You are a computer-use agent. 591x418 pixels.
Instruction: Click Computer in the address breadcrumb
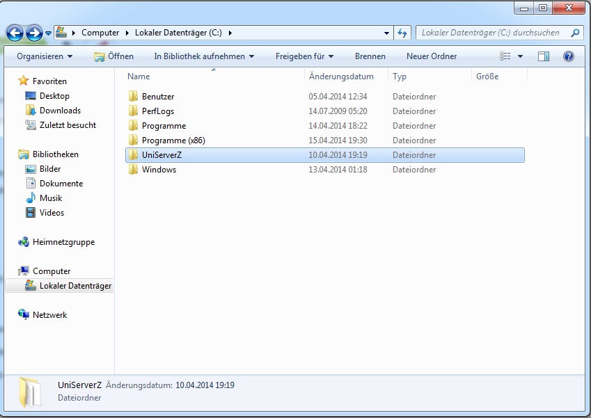[100, 33]
